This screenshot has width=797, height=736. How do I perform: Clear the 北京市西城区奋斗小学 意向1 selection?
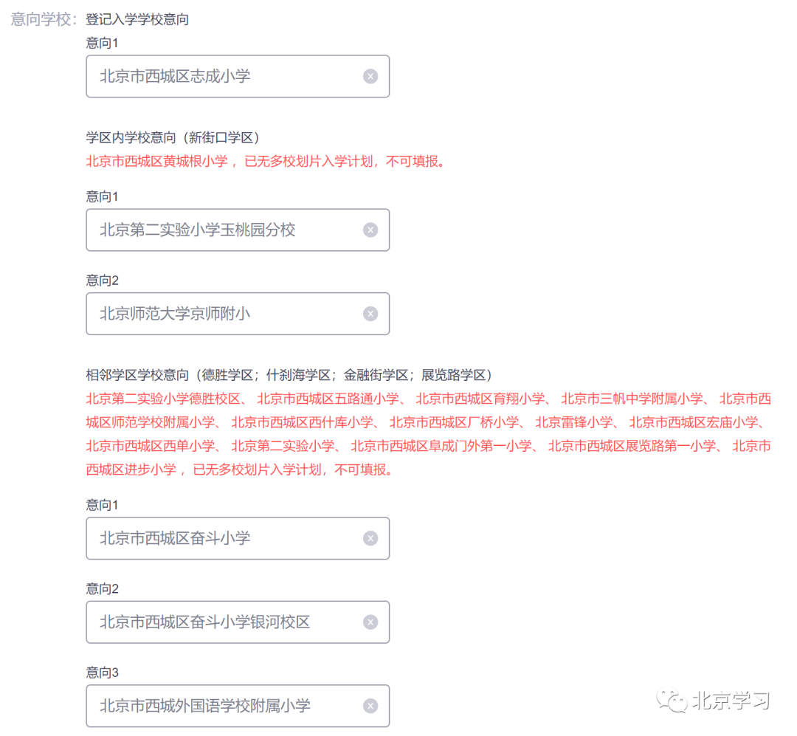(x=370, y=538)
